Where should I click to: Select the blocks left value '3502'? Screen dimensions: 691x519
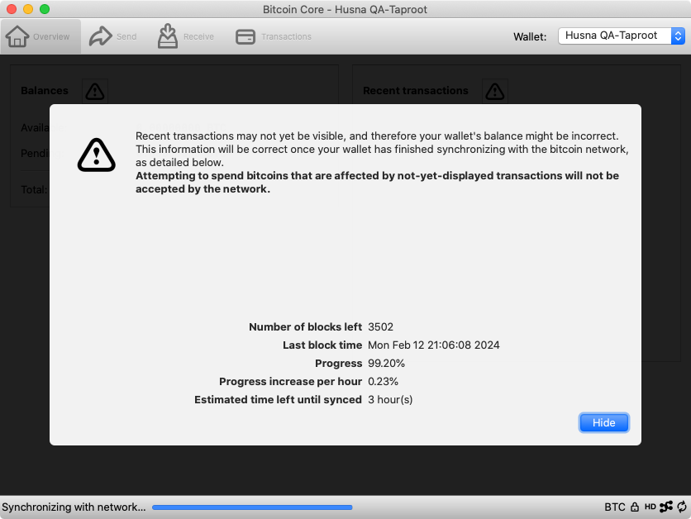381,327
